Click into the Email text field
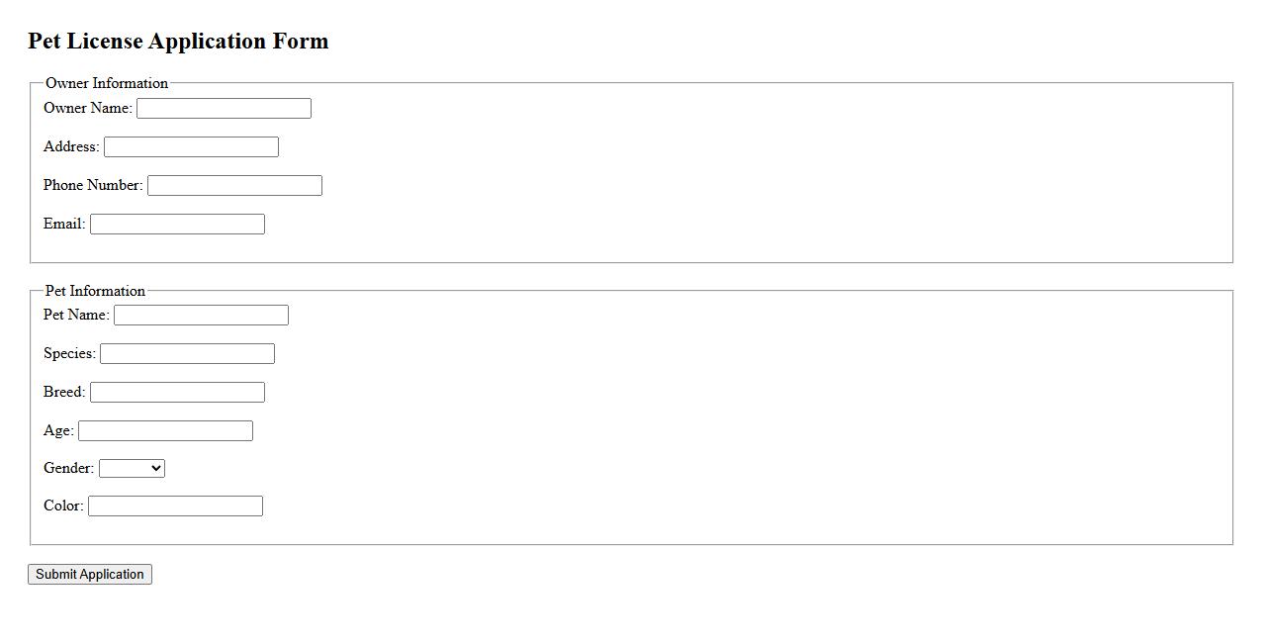 [x=177, y=225]
